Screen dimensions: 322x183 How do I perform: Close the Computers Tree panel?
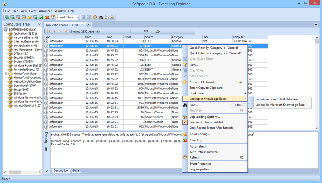39,24
